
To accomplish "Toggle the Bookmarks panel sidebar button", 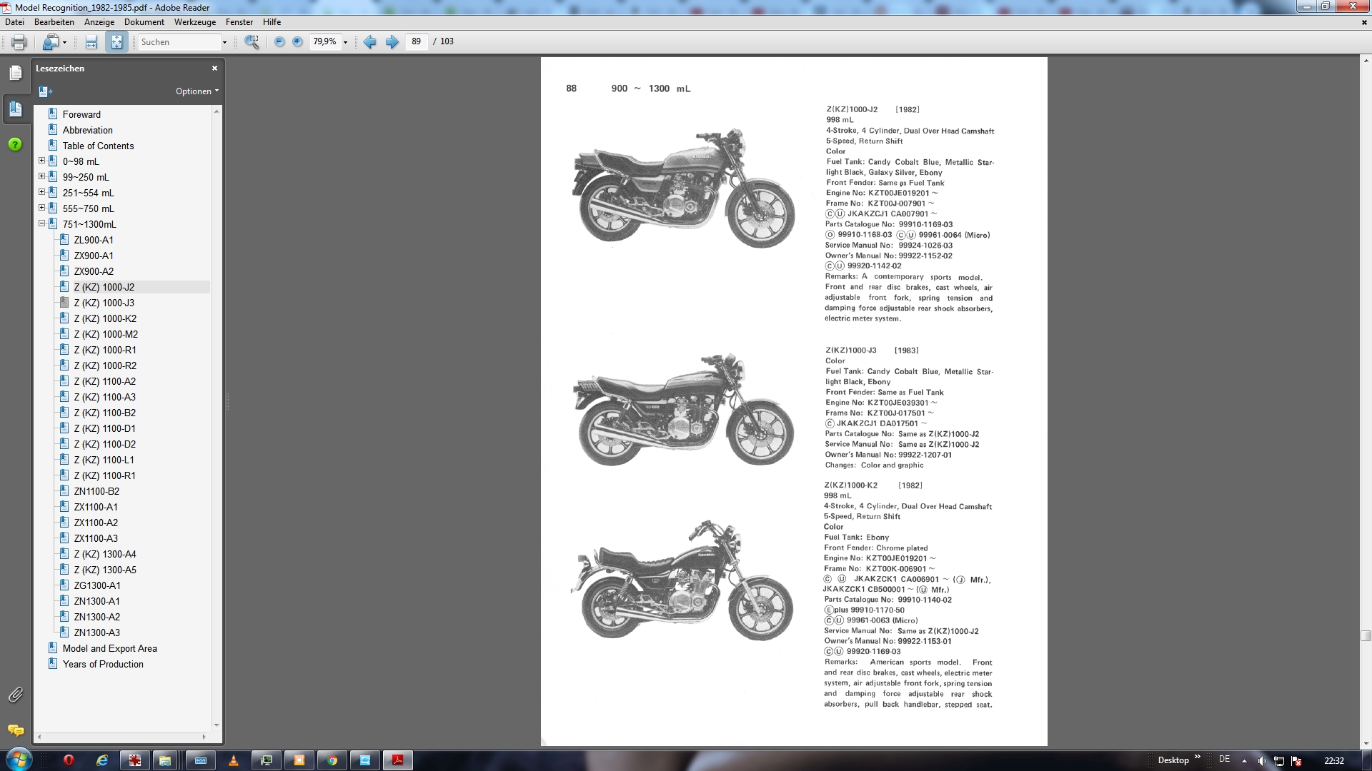I will click(16, 109).
